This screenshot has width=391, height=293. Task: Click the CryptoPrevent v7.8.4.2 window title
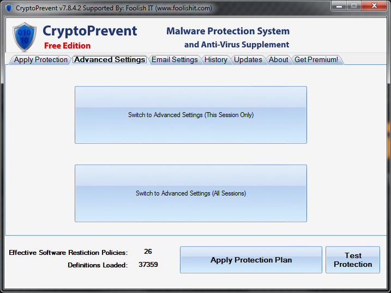pos(114,8)
